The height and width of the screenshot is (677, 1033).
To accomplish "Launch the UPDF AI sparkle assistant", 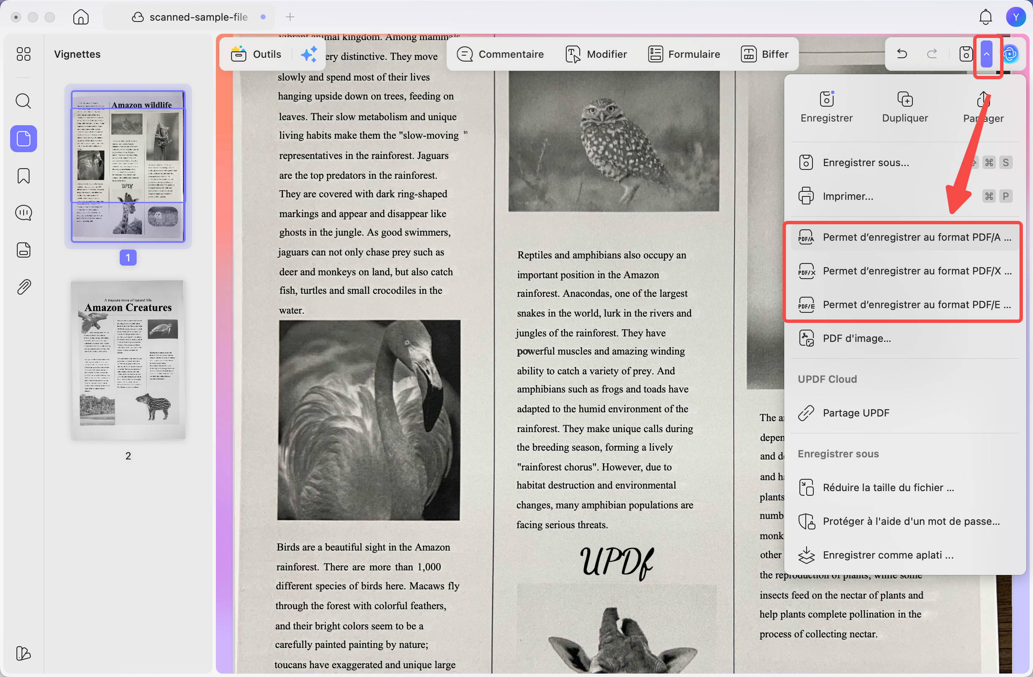I will click(309, 54).
